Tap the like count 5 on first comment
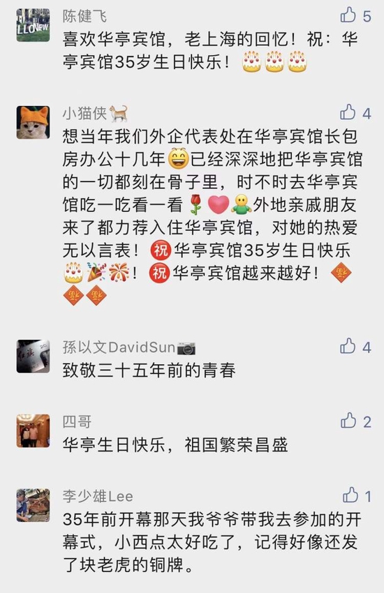 click(367, 16)
